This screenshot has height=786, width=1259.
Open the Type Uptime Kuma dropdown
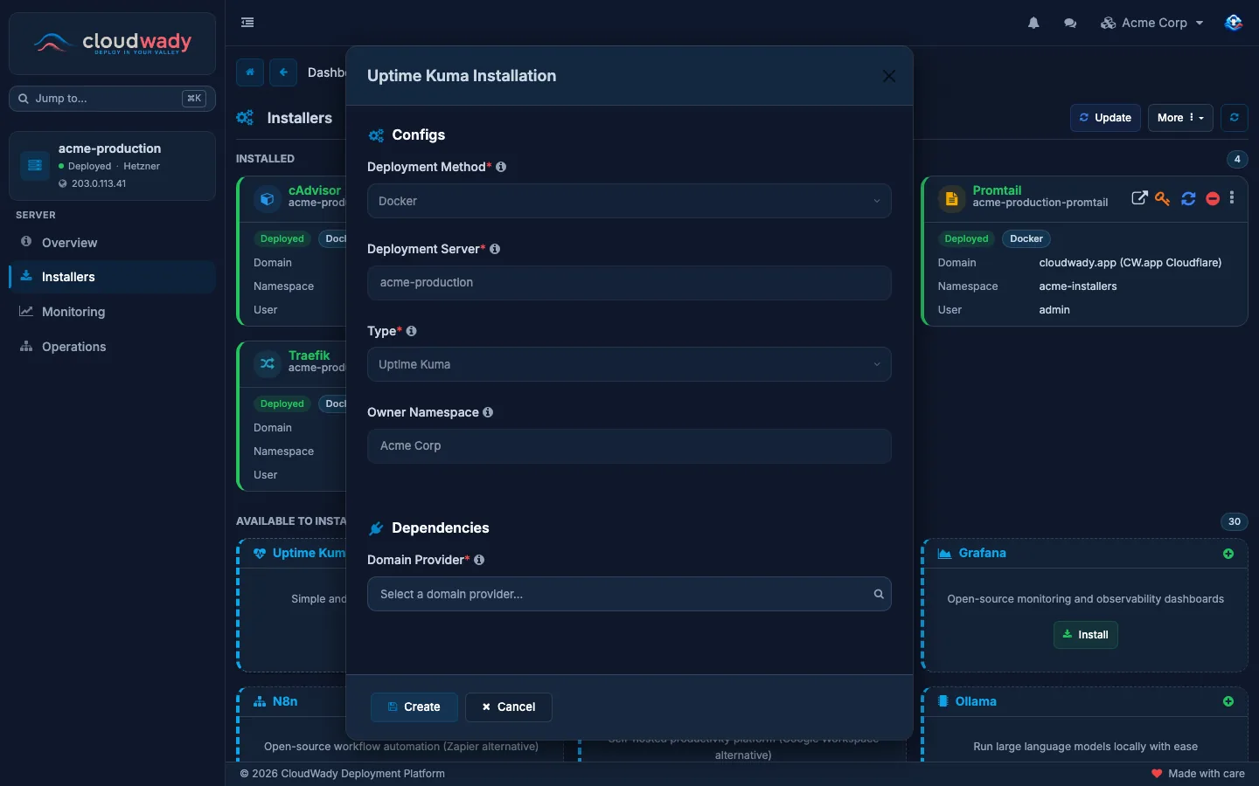point(629,364)
